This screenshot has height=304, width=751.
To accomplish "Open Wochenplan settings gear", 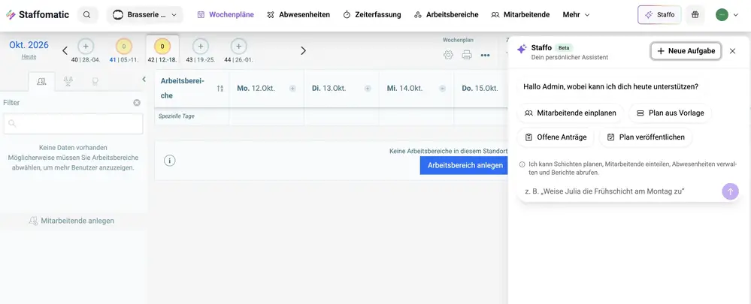I will [x=448, y=55].
